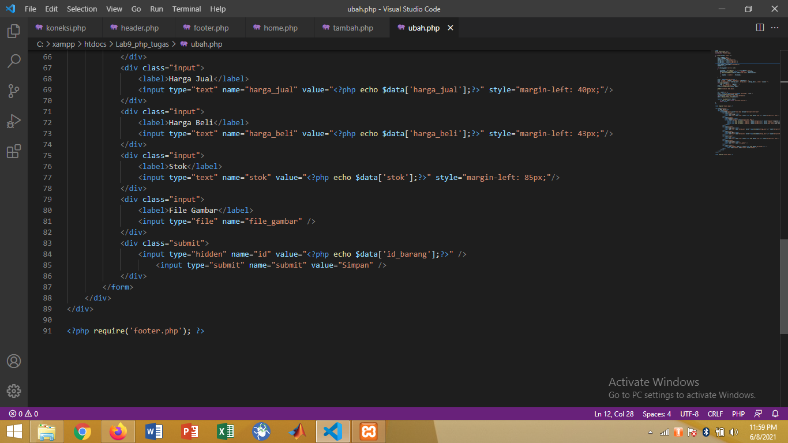The image size is (788, 443).
Task: Open the Manage gear icon
Action: tap(14, 391)
